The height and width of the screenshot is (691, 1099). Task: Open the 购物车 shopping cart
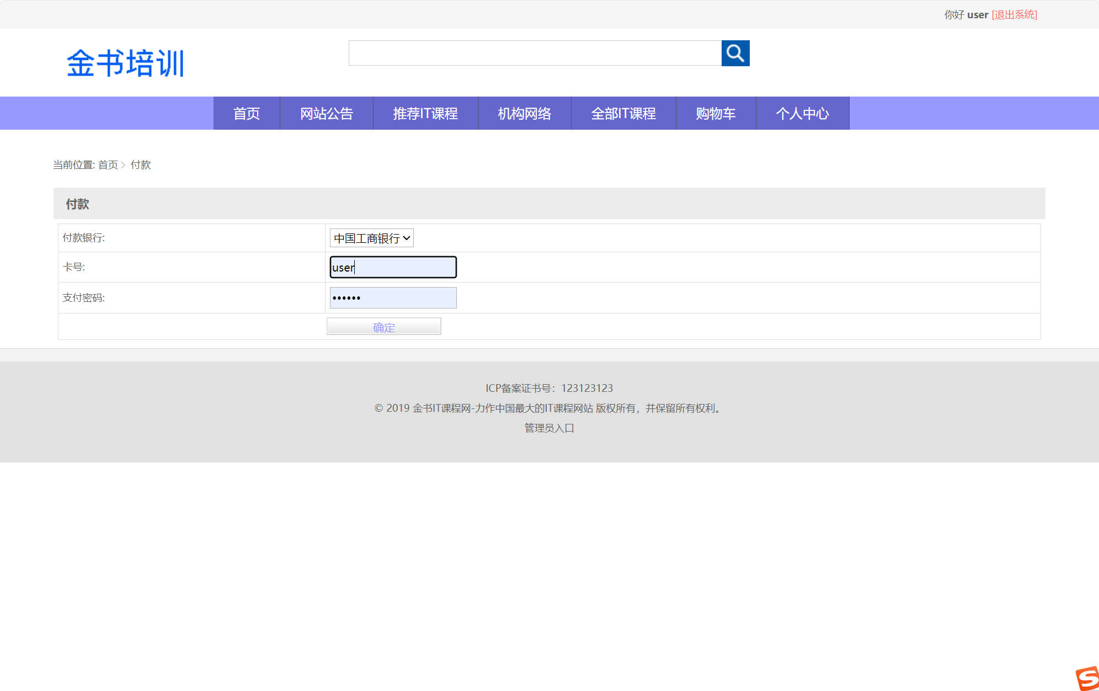(x=715, y=113)
